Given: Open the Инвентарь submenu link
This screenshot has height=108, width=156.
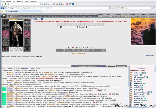Looking at the screenshot, I should (x=106, y=16).
